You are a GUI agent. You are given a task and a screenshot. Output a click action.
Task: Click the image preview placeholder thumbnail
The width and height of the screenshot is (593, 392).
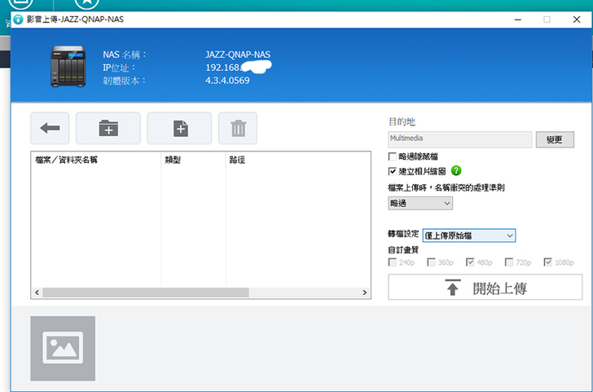tap(63, 349)
